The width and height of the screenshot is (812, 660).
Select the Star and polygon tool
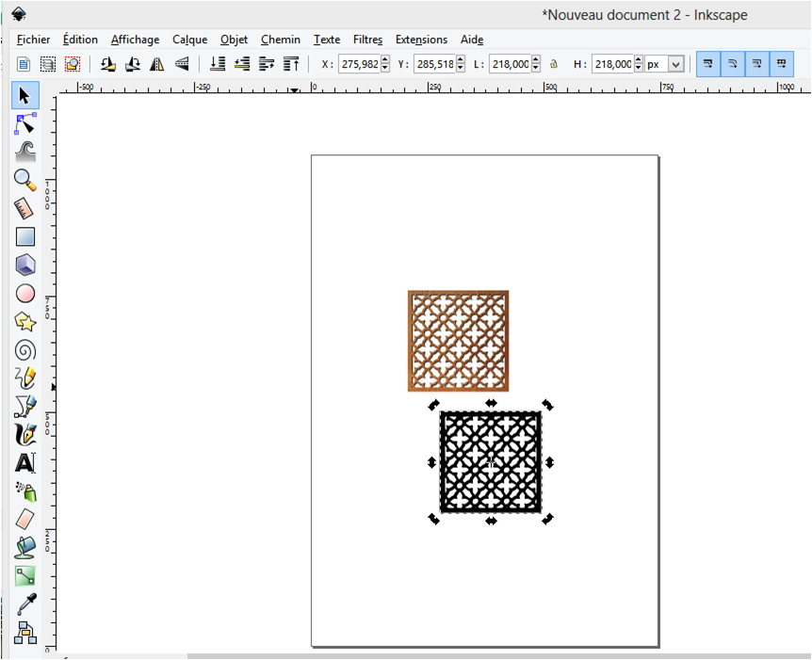click(25, 322)
